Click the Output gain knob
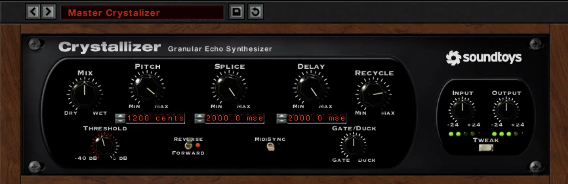Image resolution: width=568 pixels, height=184 pixels. 506,110
